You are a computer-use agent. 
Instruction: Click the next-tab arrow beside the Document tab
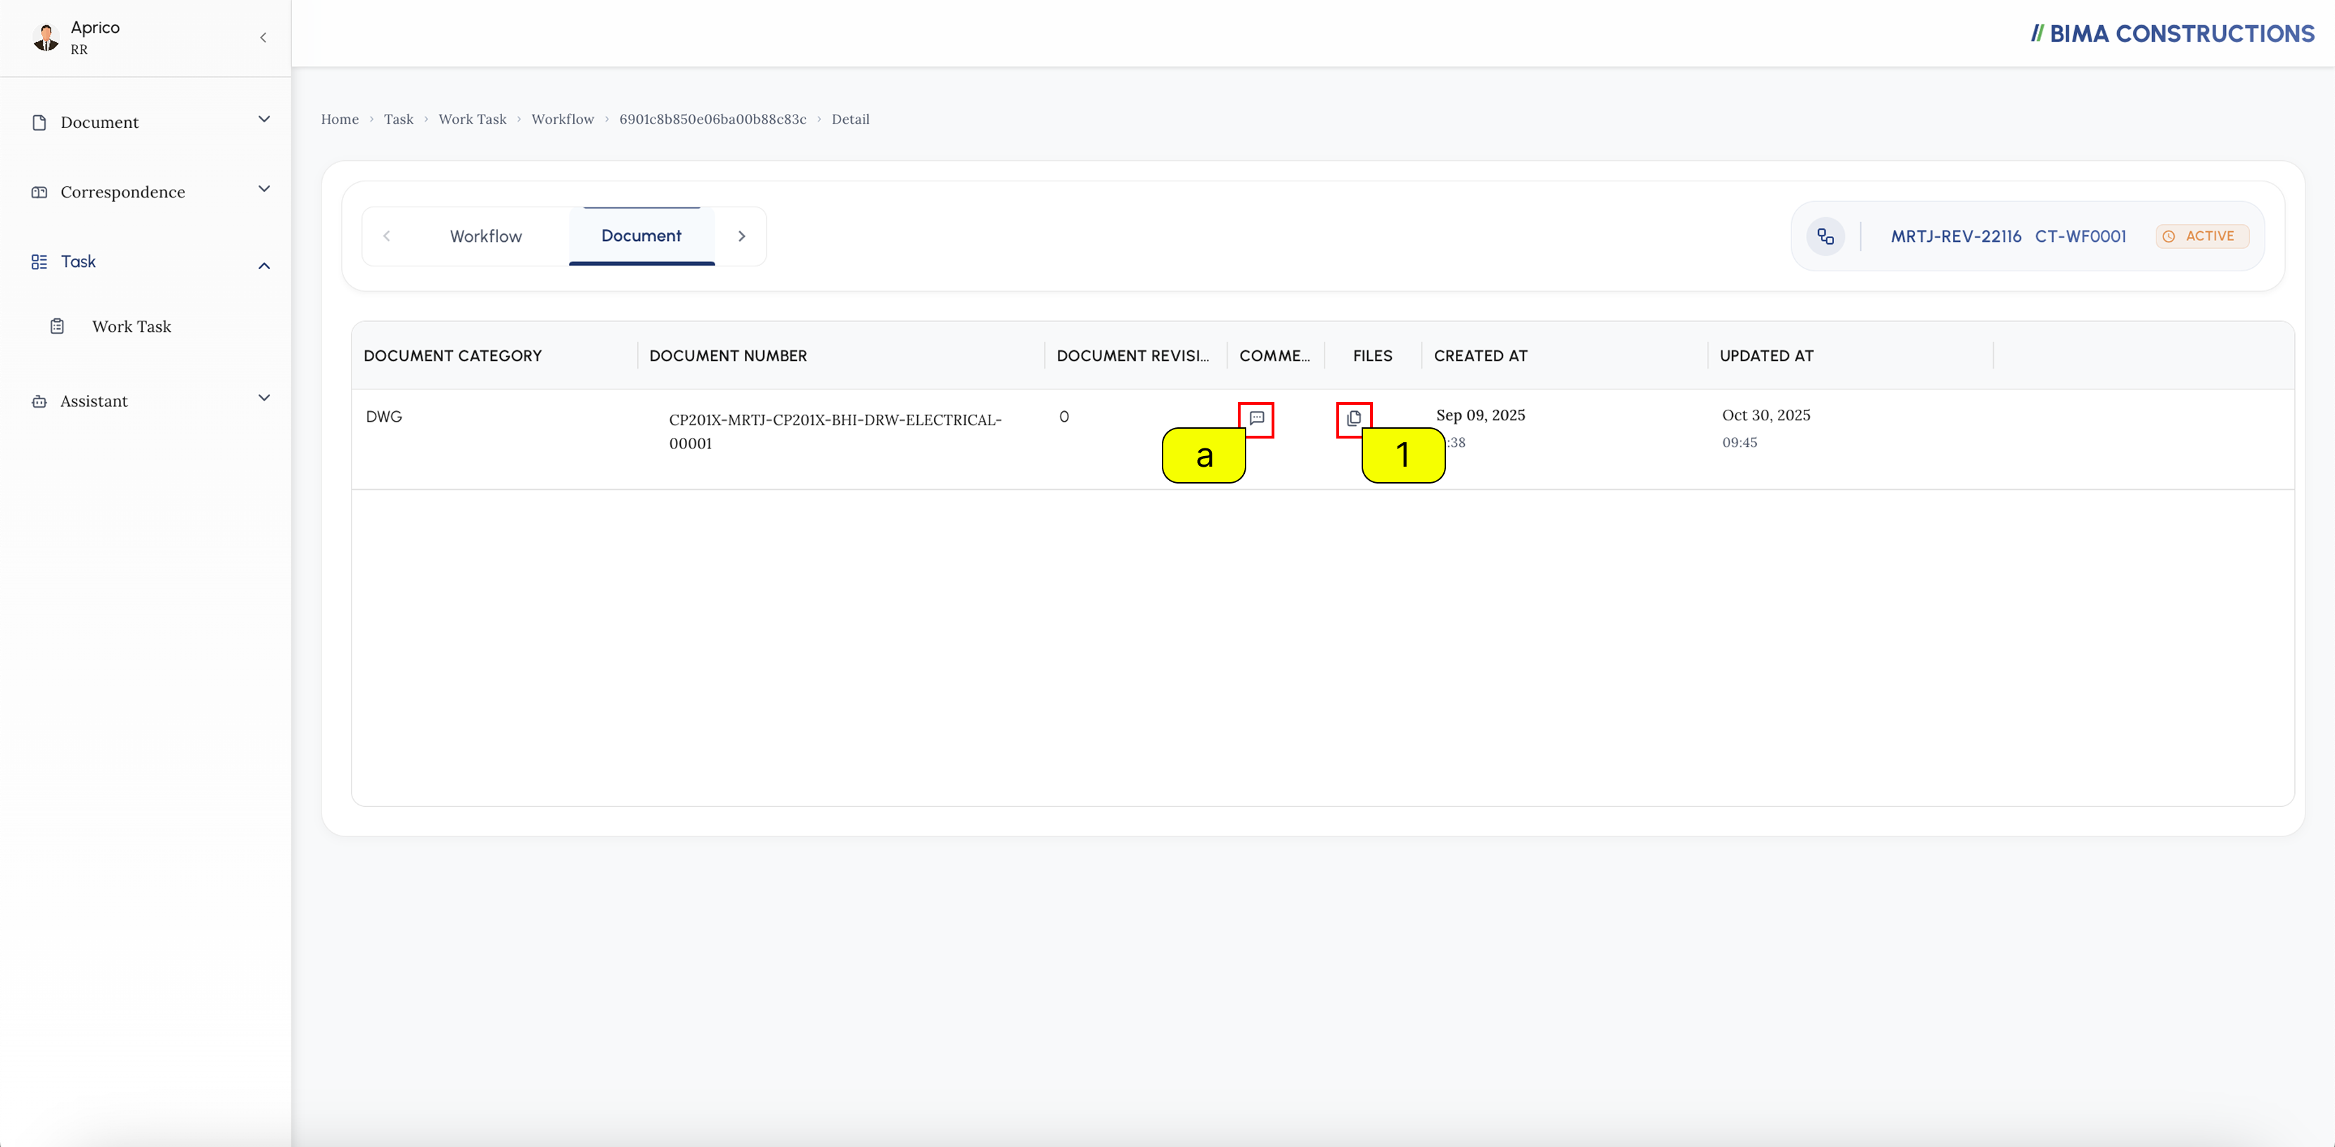pyautogui.click(x=741, y=235)
